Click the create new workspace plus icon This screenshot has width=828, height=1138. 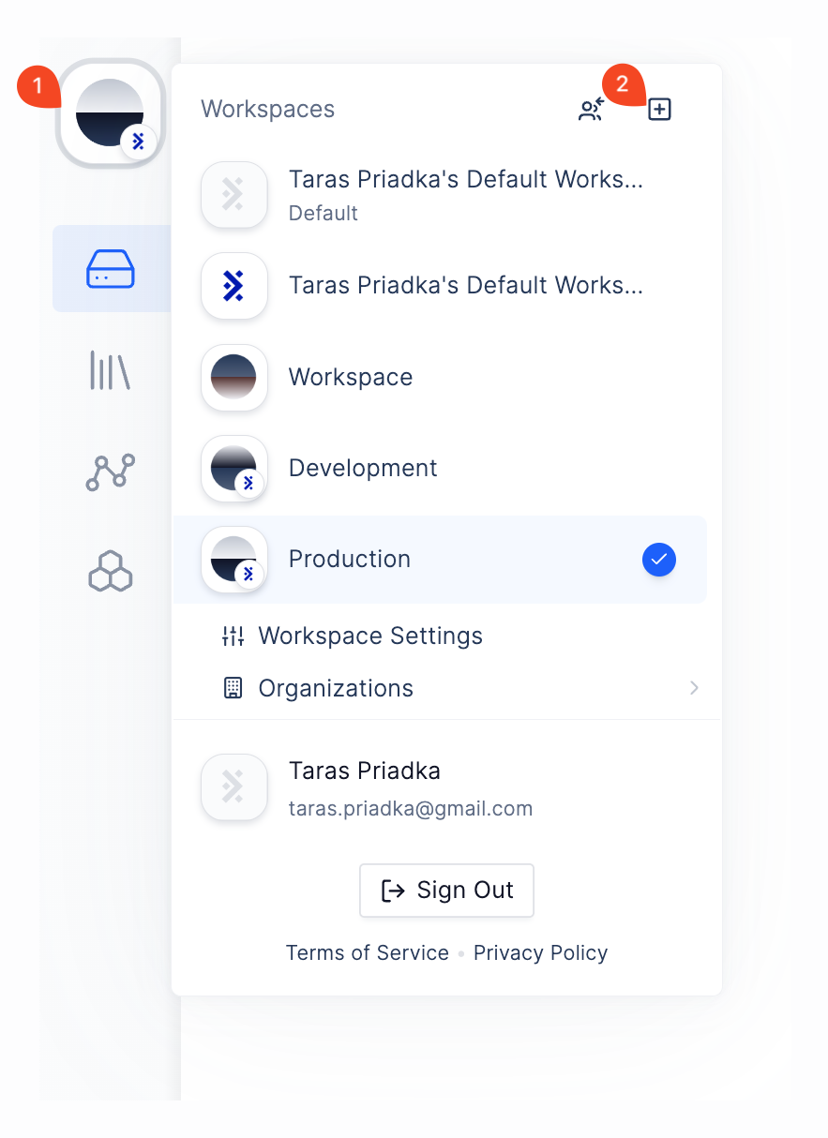click(x=660, y=110)
